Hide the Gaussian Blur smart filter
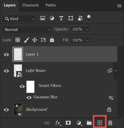Viewport: 124px width, 128px height. pos(29,97)
